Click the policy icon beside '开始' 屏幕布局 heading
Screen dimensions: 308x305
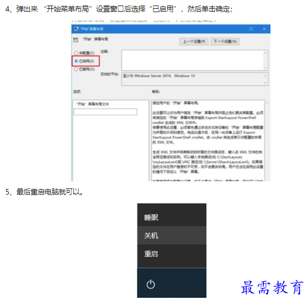[76, 40]
